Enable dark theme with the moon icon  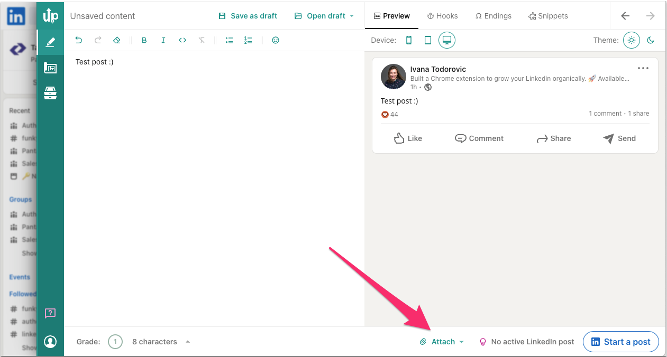point(651,40)
